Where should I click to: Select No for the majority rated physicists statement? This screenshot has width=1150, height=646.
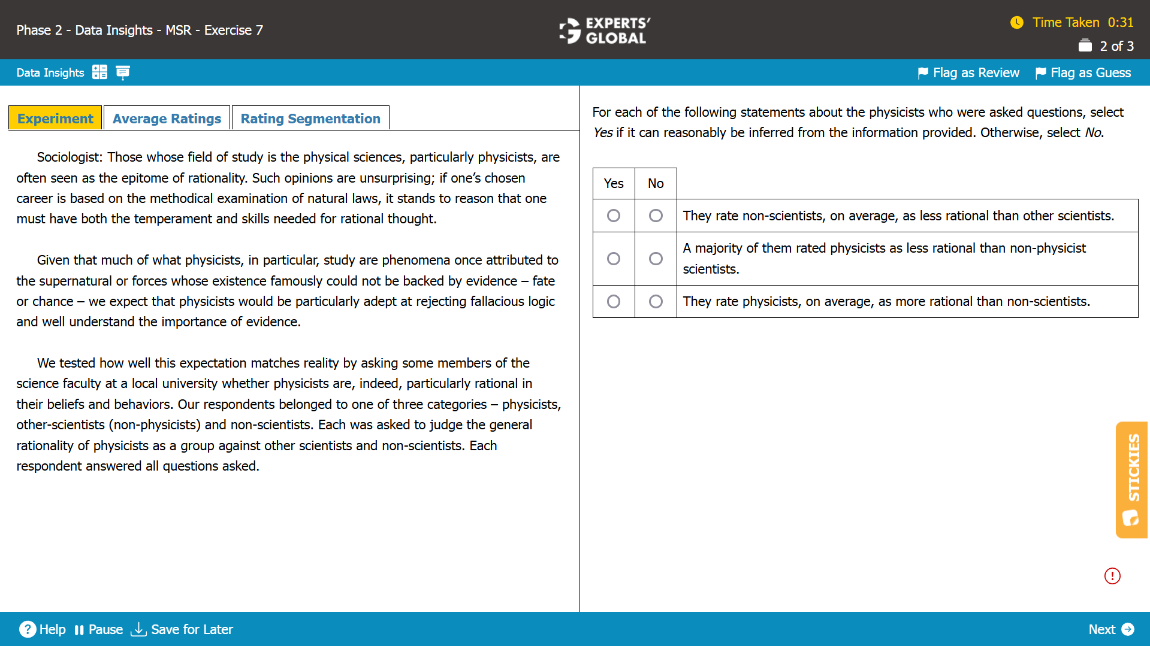point(655,259)
